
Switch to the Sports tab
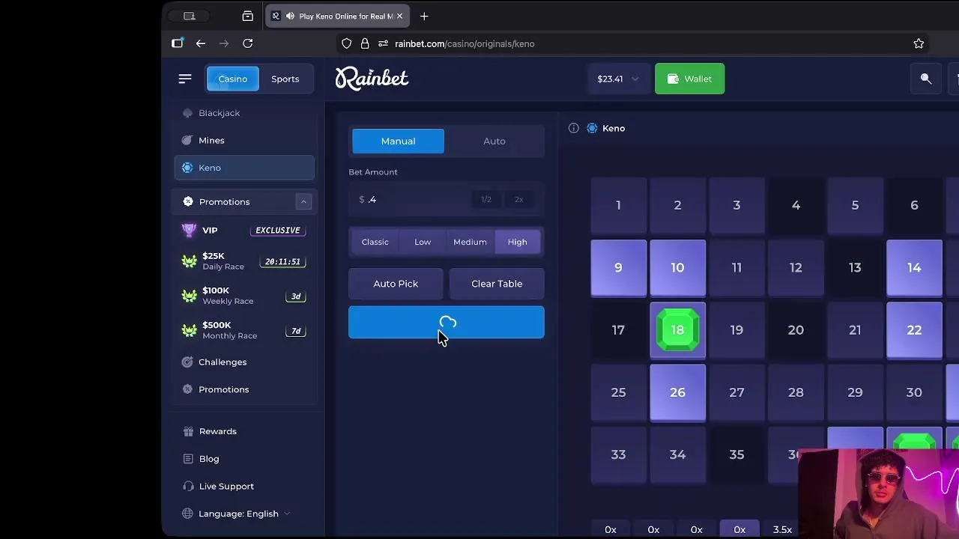[285, 79]
